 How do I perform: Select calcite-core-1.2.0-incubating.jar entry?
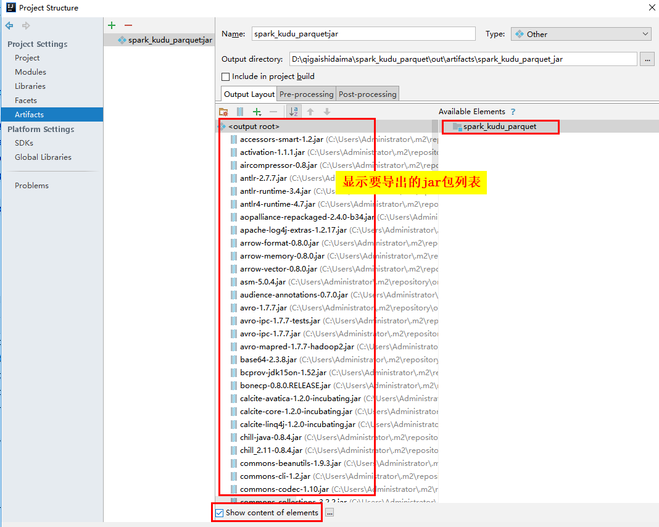tap(296, 412)
